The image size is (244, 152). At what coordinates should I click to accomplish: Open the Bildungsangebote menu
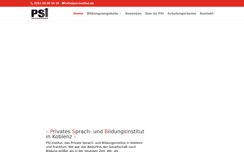click(102, 13)
